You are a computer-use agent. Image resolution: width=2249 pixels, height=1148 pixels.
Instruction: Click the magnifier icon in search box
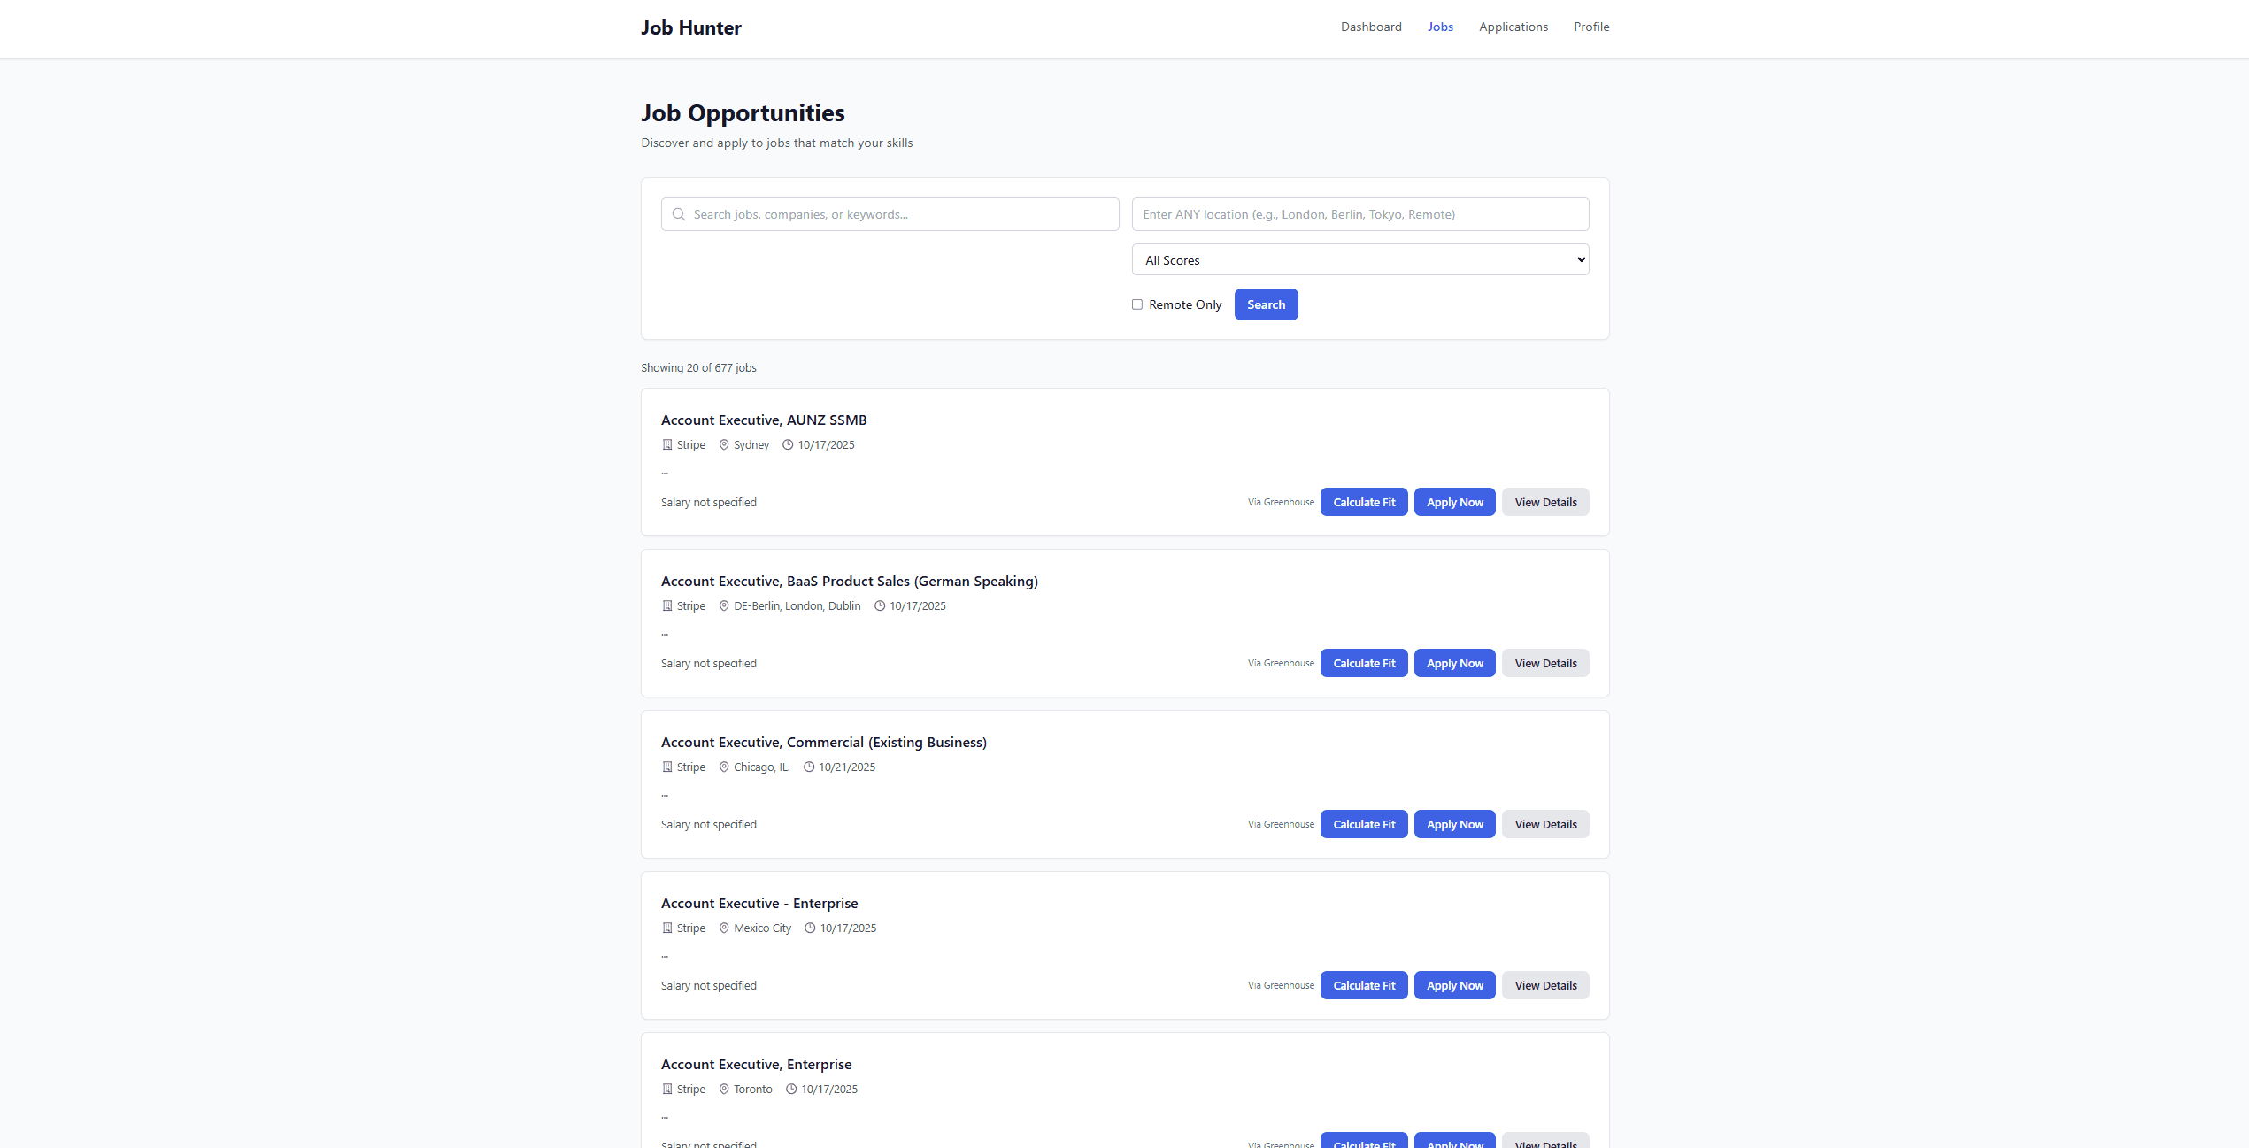pyautogui.click(x=679, y=214)
